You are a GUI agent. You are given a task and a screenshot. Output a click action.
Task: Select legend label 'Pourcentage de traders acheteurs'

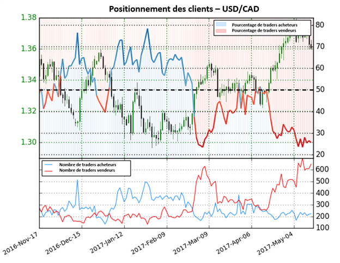tap(265, 25)
